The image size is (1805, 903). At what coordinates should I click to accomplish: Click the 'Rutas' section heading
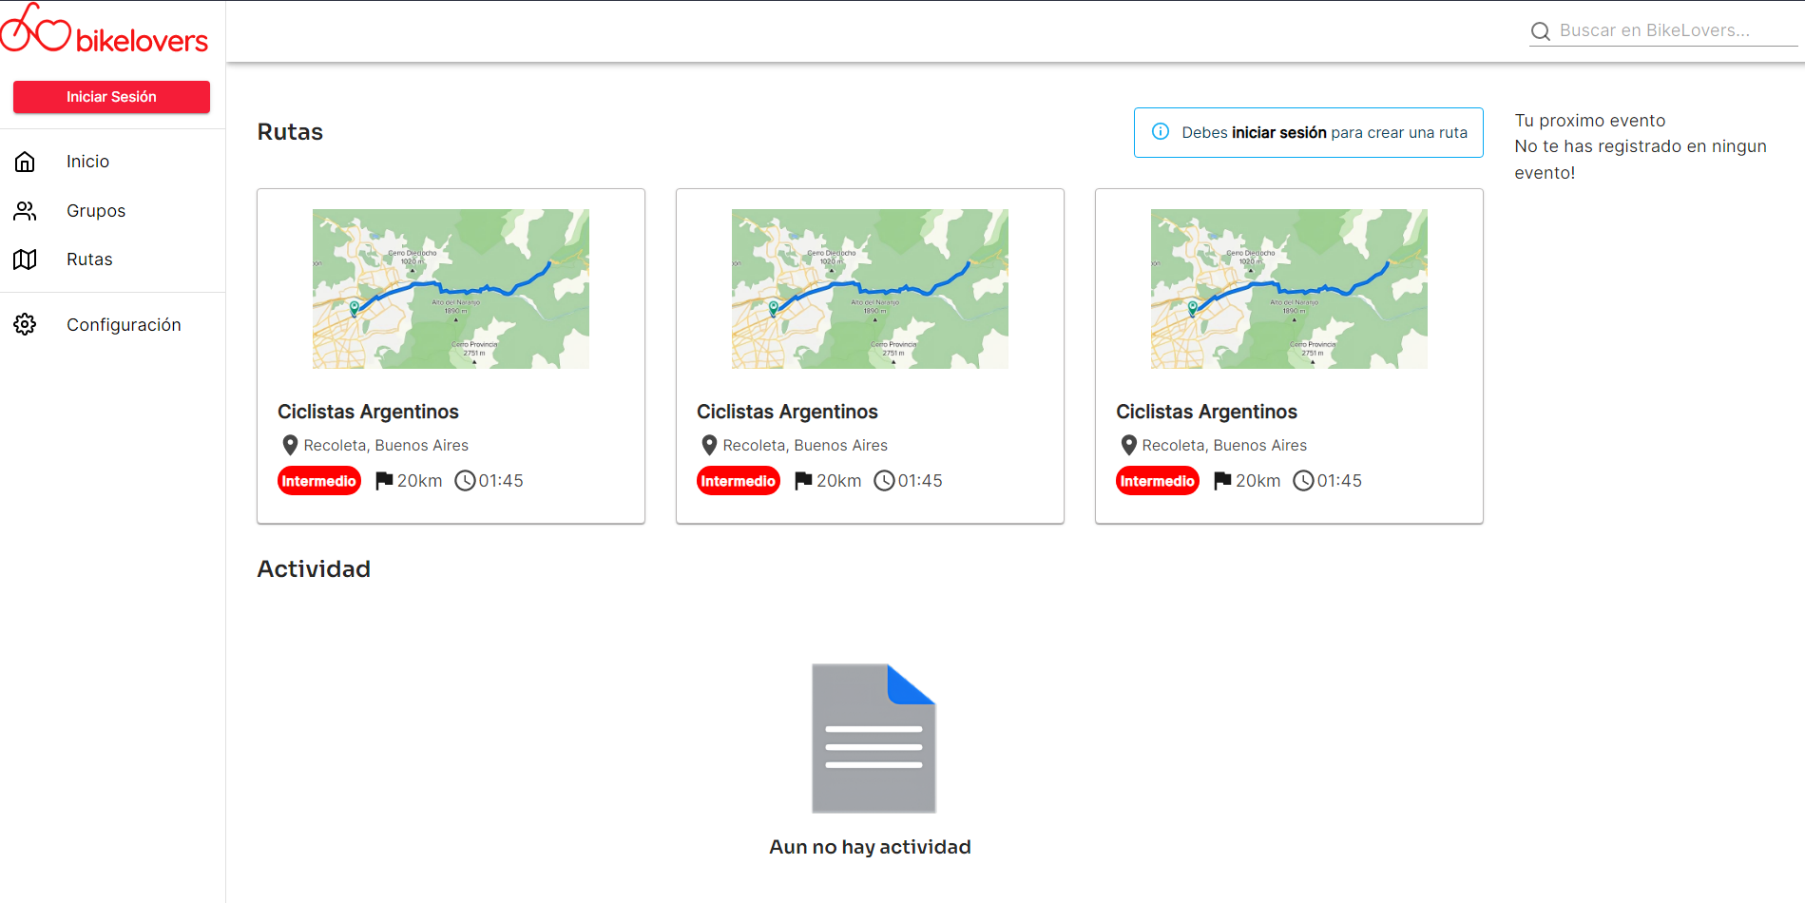[290, 132]
